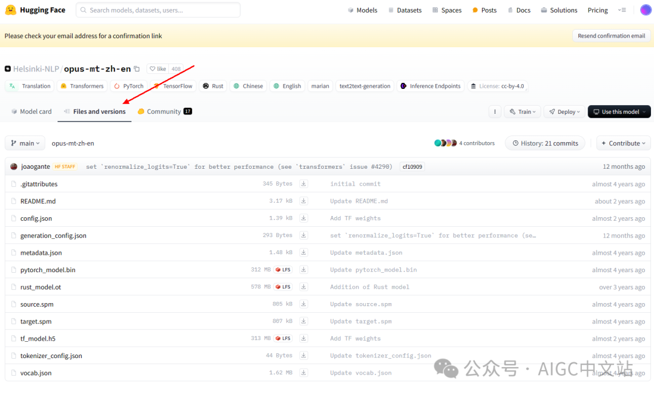654x395 pixels.
Task: Click the marian tag
Action: [320, 86]
